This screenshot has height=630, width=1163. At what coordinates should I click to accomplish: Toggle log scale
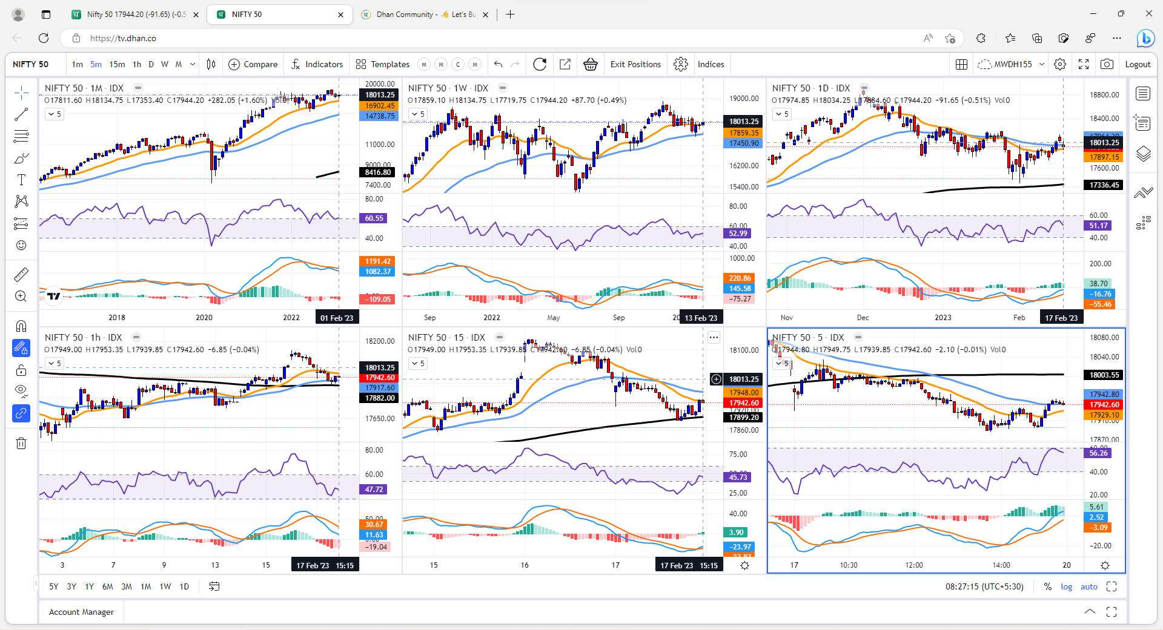point(1066,586)
